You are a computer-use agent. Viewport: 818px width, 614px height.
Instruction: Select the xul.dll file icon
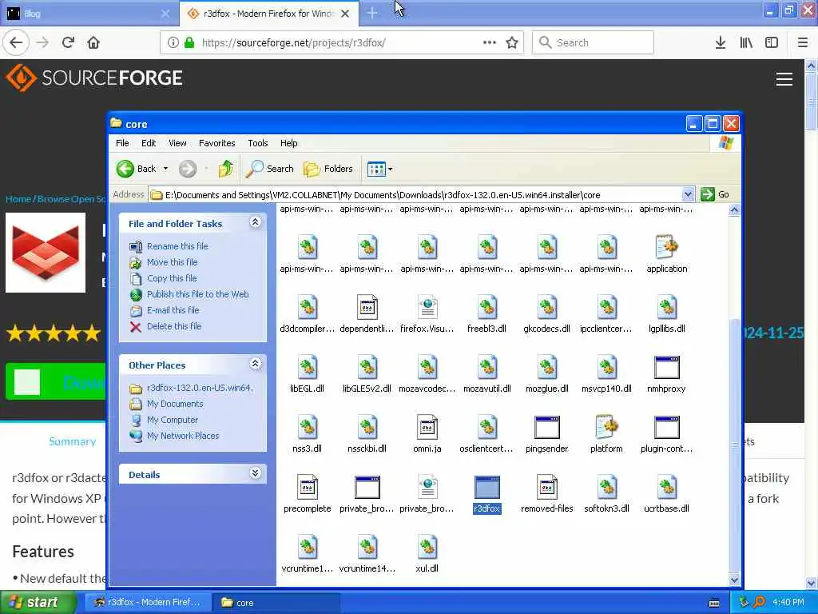pos(427,547)
